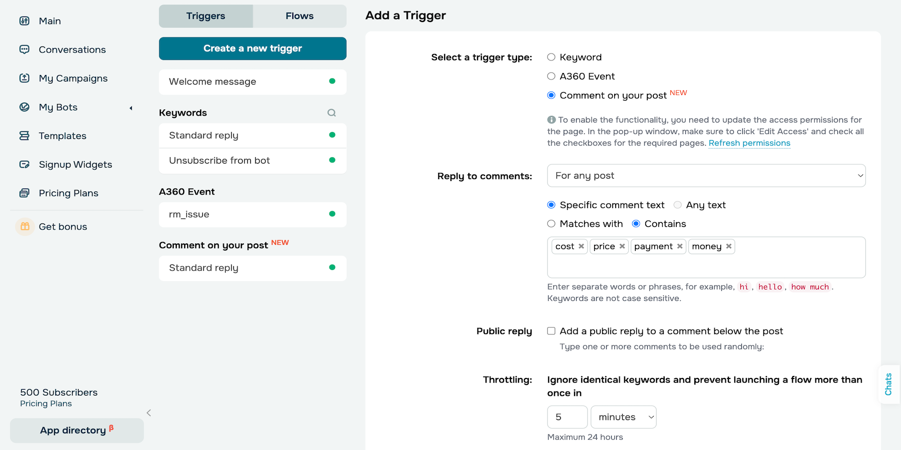Switch to the Flows tab
Image resolution: width=901 pixels, height=450 pixels.
299,15
